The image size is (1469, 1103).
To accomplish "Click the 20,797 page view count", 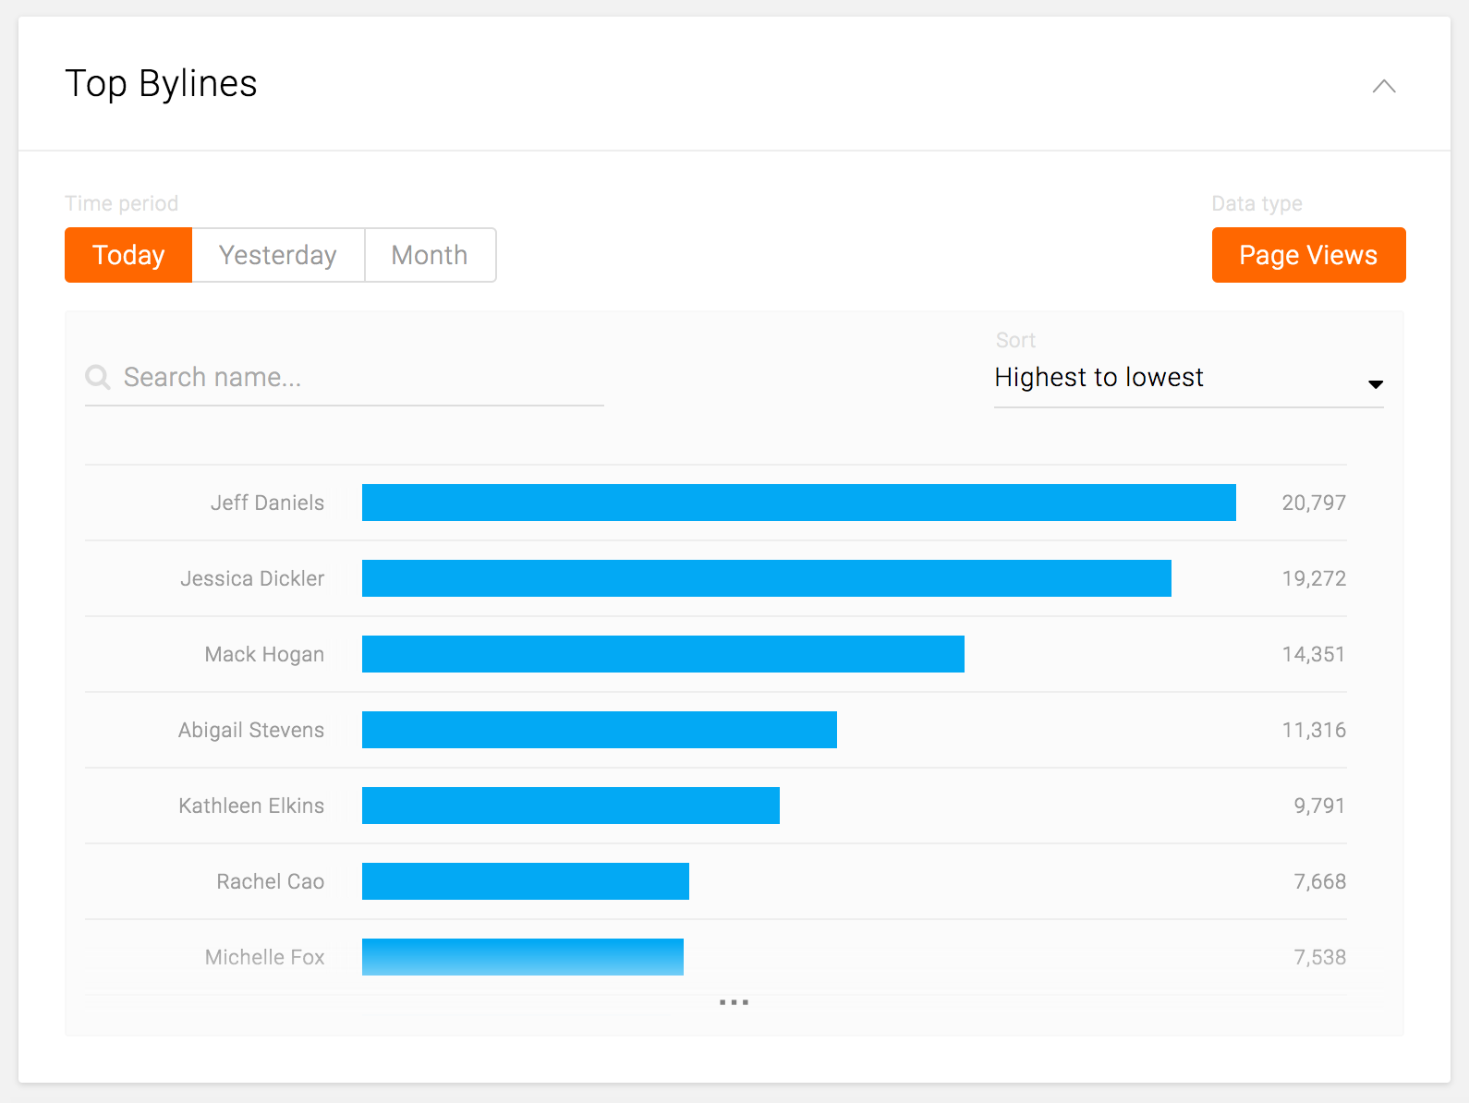I will (x=1313, y=503).
